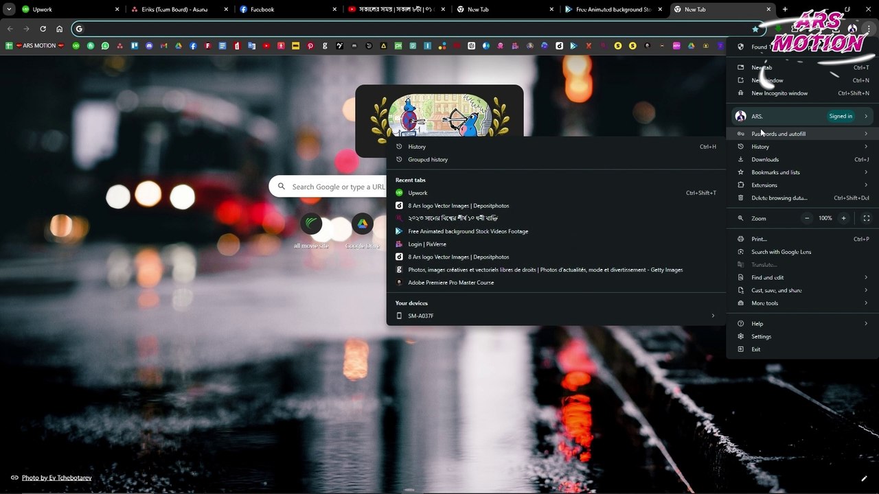This screenshot has width=879, height=494.
Task: Reopen Login | PixVerse recent tab
Action: 556,244
